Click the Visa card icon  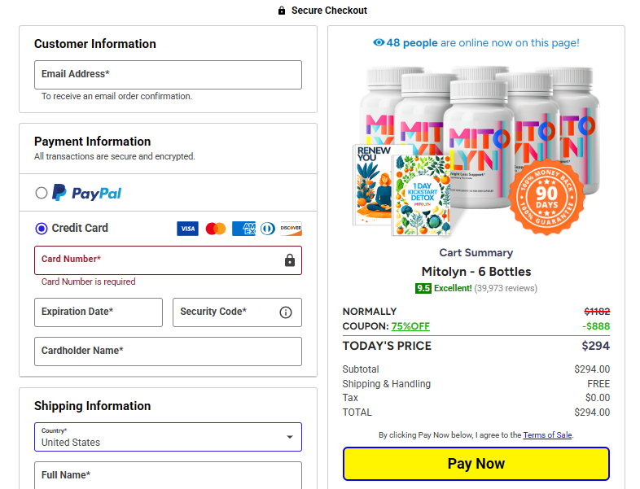tap(187, 229)
